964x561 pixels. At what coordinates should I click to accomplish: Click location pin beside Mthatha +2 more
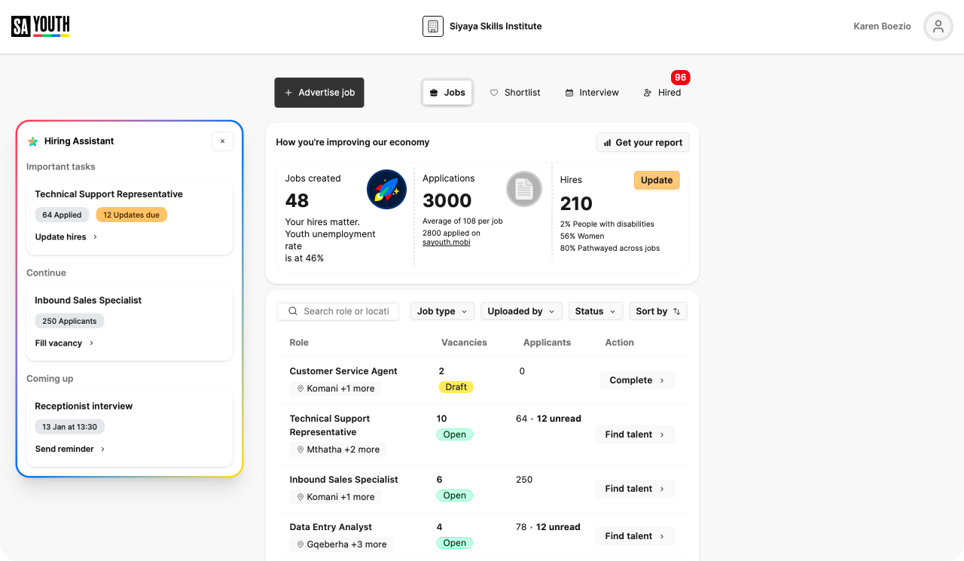300,450
